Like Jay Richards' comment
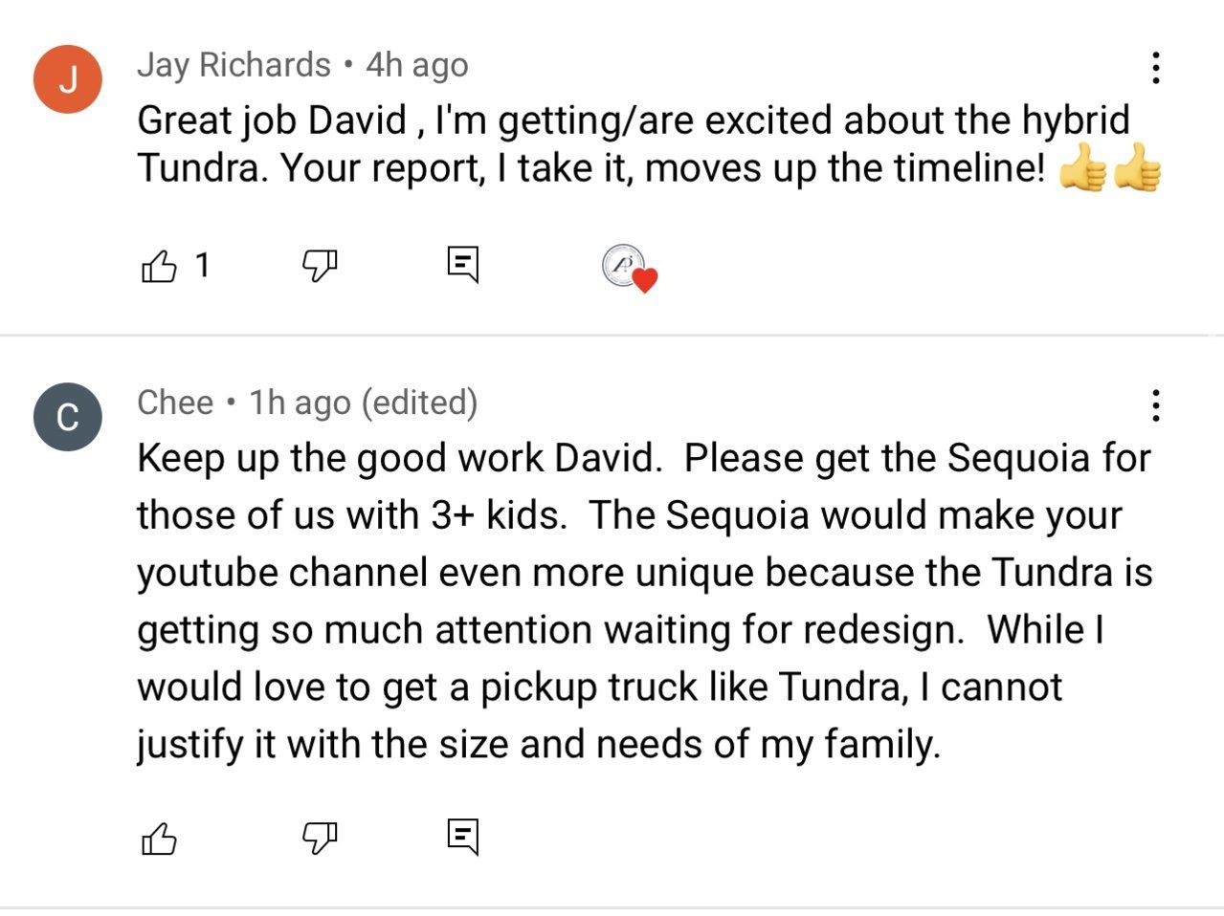Viewport: 1224px width, 916px height. 159,265
